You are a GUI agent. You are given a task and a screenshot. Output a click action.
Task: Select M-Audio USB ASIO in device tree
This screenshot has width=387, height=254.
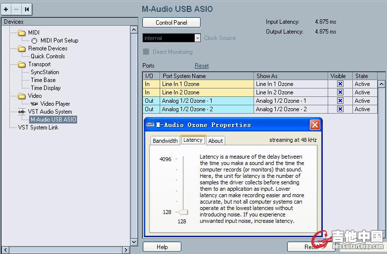coord(53,120)
